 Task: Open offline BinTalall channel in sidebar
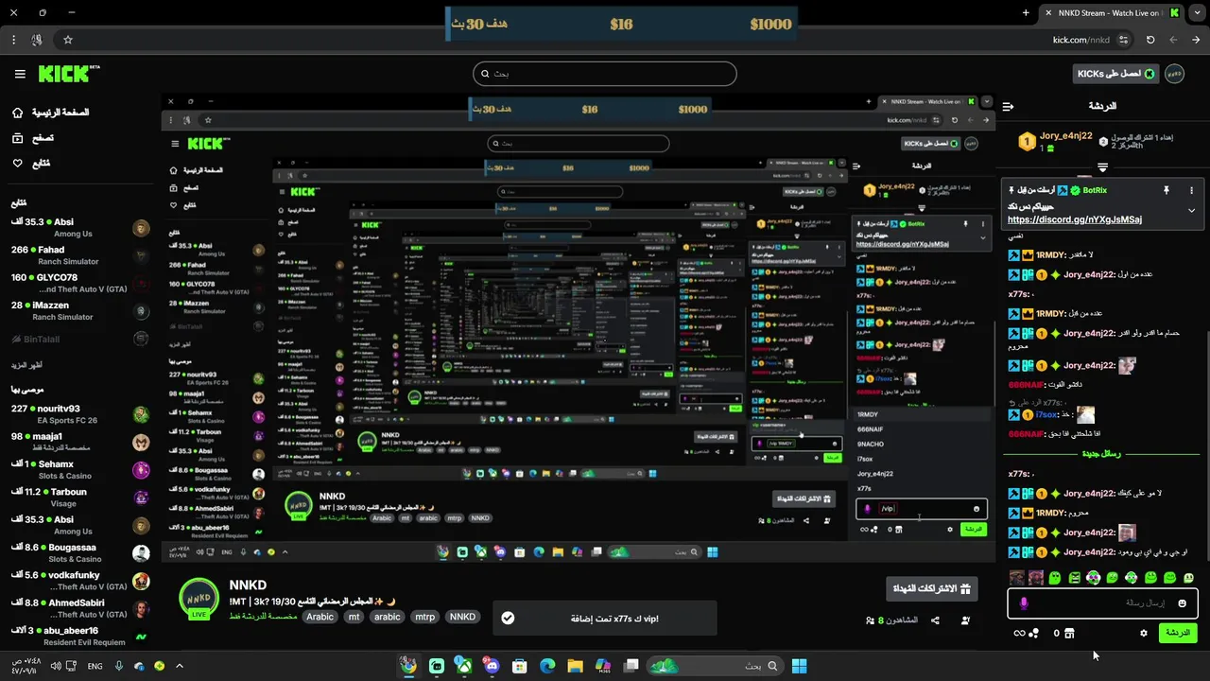coord(80,339)
